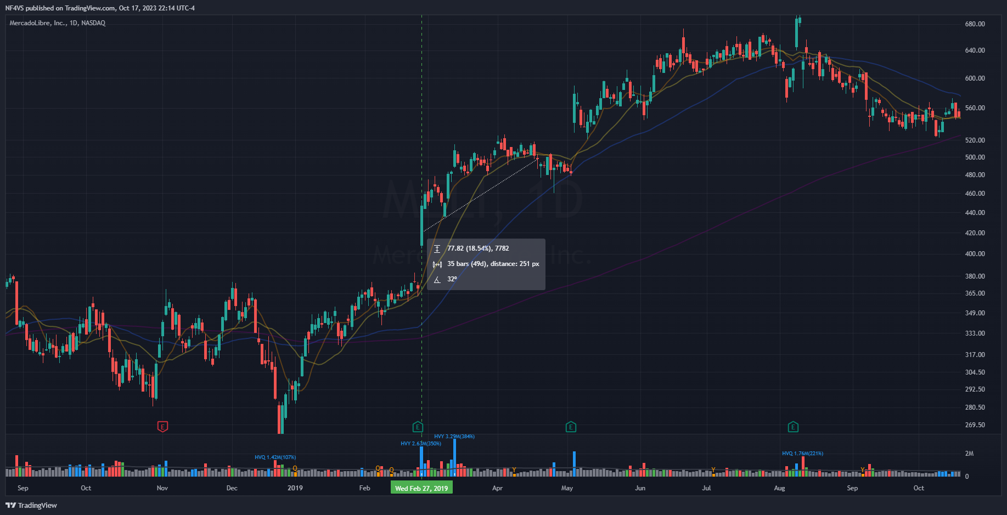Click the 269.50 price axis label
This screenshot has width=1007, height=515.
975,425
